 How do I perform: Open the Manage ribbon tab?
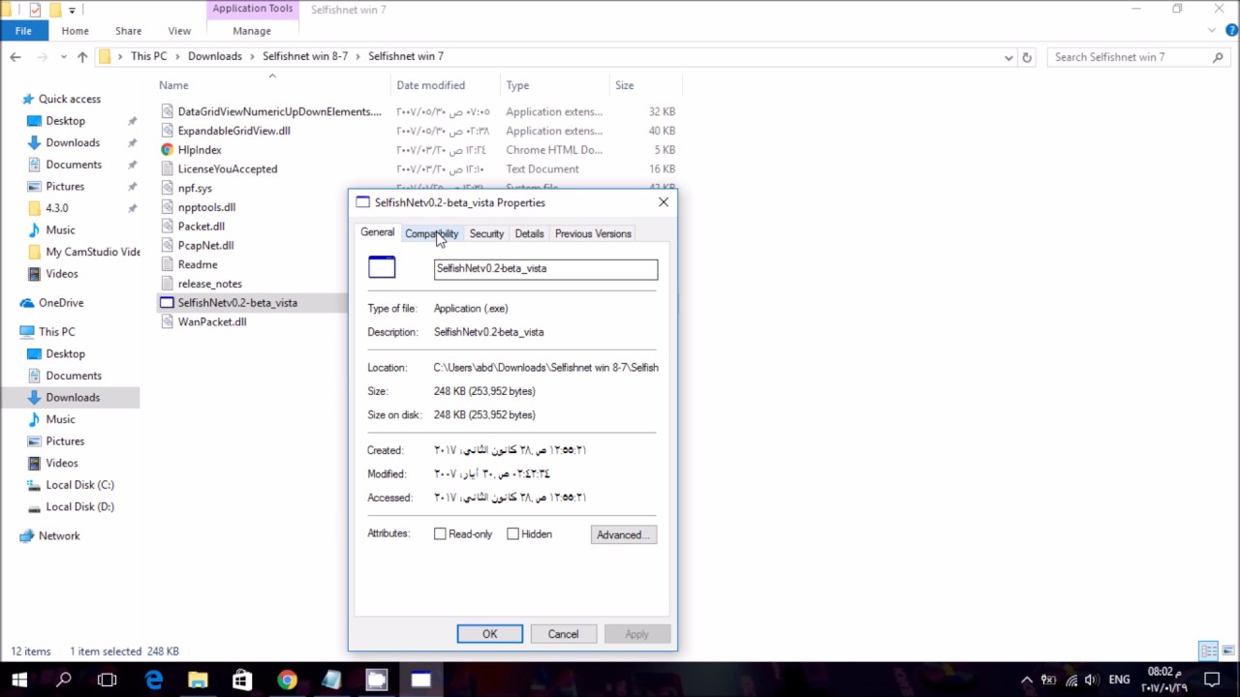[x=252, y=31]
